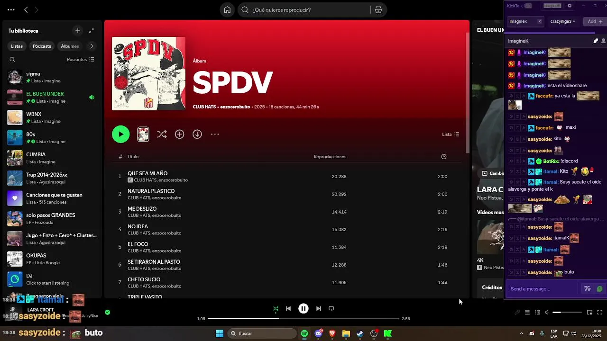The width and height of the screenshot is (607, 341).
Task: Open Brave browser from taskbar
Action: [x=332, y=333]
